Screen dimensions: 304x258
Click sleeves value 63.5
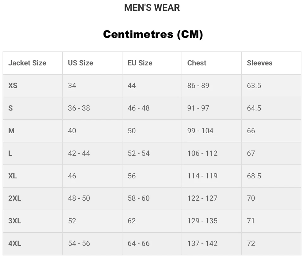point(254,85)
